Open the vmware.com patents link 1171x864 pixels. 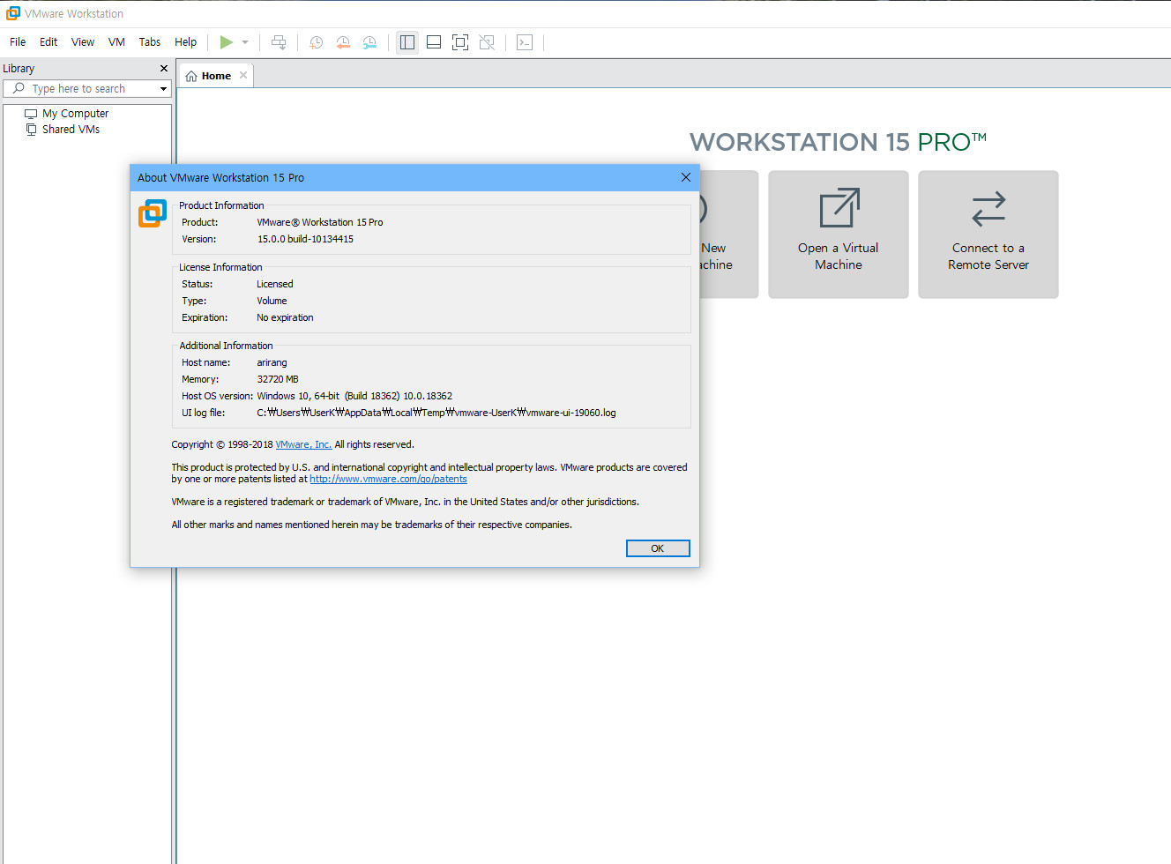(388, 479)
